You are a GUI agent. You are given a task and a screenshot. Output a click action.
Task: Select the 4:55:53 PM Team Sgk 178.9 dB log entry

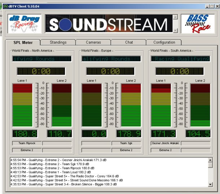50,164
